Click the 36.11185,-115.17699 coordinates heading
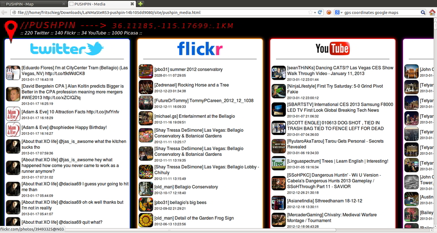Screen dimensions: 437x233 pos(173,26)
